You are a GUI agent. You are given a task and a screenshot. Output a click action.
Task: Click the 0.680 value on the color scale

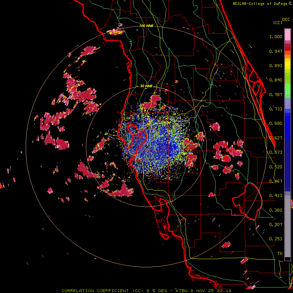point(276,123)
